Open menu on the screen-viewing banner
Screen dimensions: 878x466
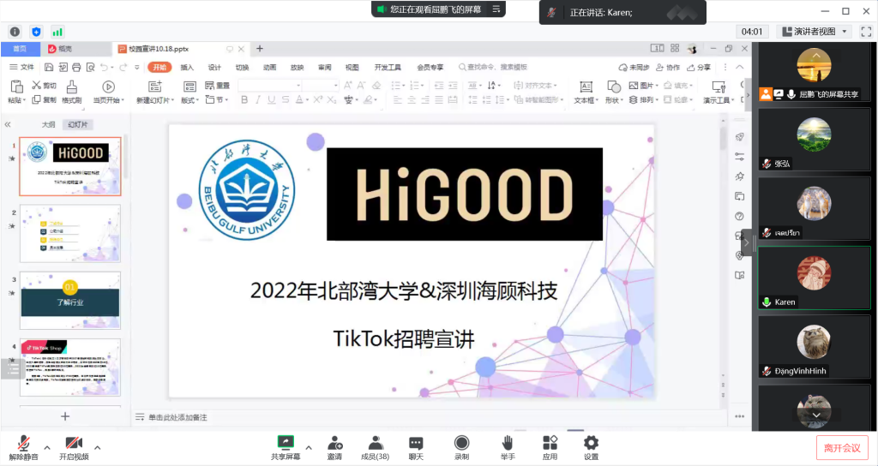496,9
